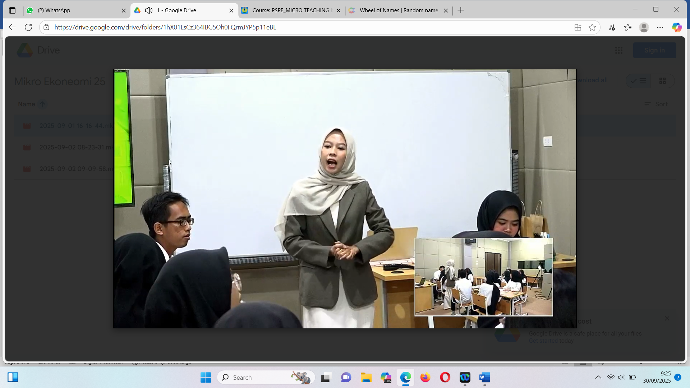Mute the Google Drive tab audio
This screenshot has height=388, width=690.
[x=148, y=10]
